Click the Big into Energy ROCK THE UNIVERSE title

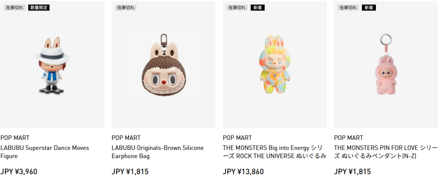coord(274,152)
